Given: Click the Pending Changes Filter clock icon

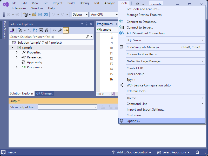Looking at the screenshot, I should tap(20, 31).
